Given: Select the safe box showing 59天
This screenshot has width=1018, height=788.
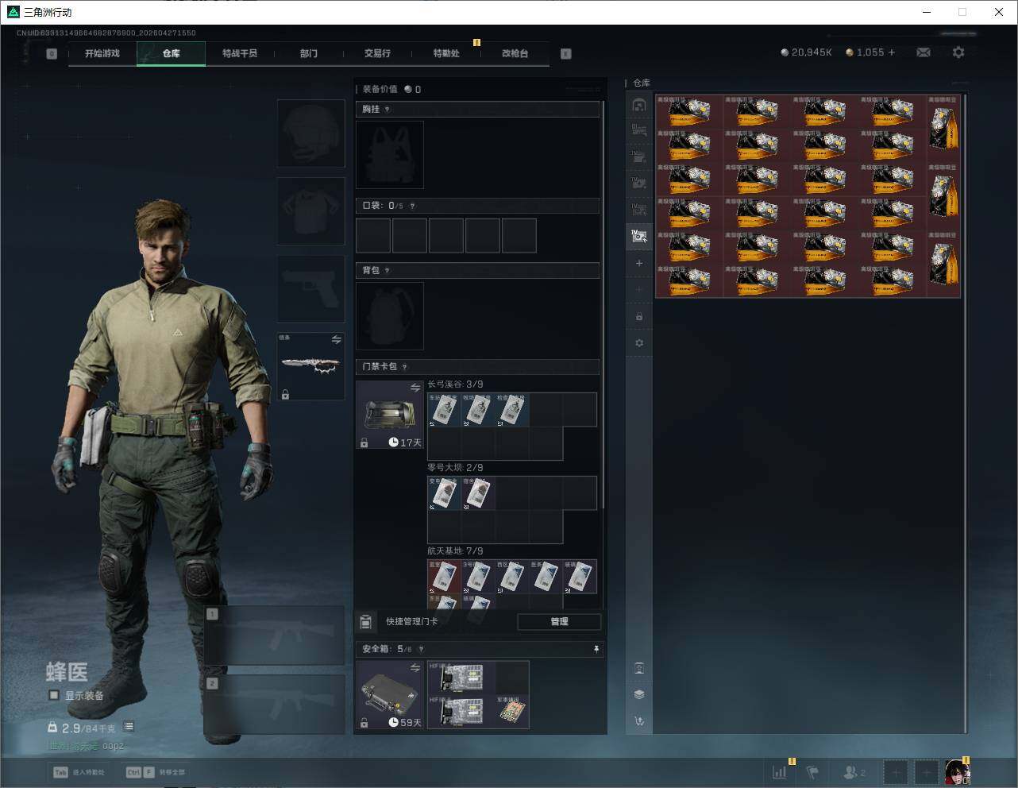Looking at the screenshot, I should point(390,695).
